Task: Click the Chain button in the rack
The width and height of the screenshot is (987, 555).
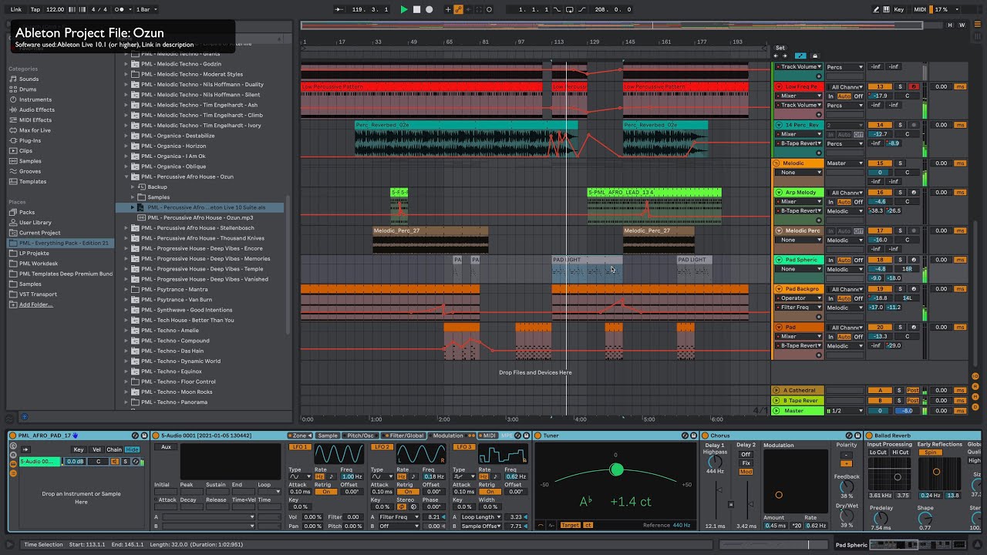Action: pyautogui.click(x=114, y=449)
